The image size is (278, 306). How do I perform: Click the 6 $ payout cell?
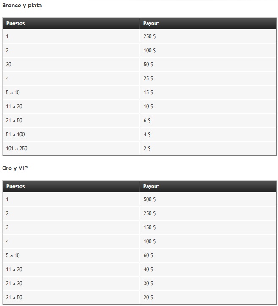(x=147, y=121)
